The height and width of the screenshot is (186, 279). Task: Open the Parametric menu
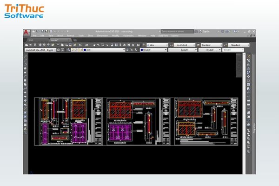[128, 36]
